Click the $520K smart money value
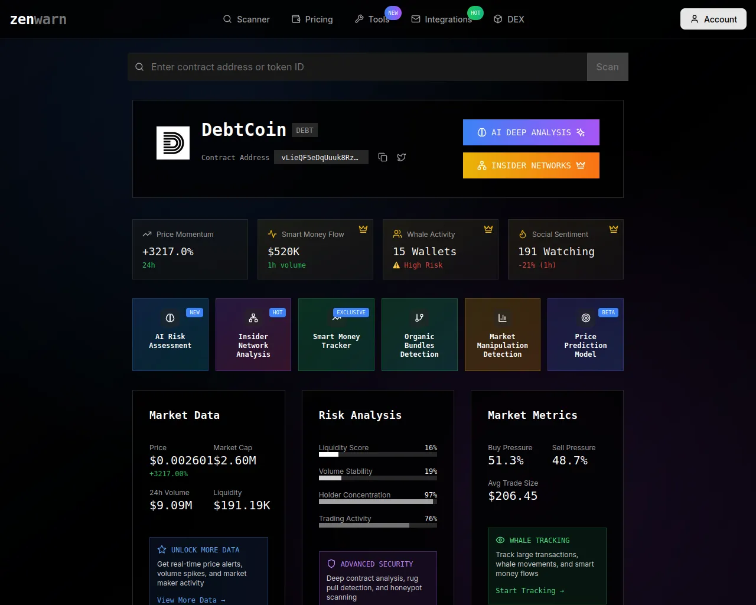The width and height of the screenshot is (756, 605). coord(283,251)
